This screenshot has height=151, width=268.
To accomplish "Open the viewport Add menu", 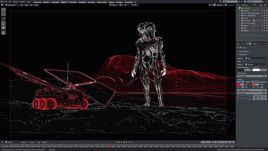I will pyautogui.click(x=31, y=5).
